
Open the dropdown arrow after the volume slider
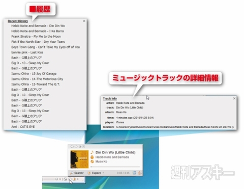(x=60, y=179)
